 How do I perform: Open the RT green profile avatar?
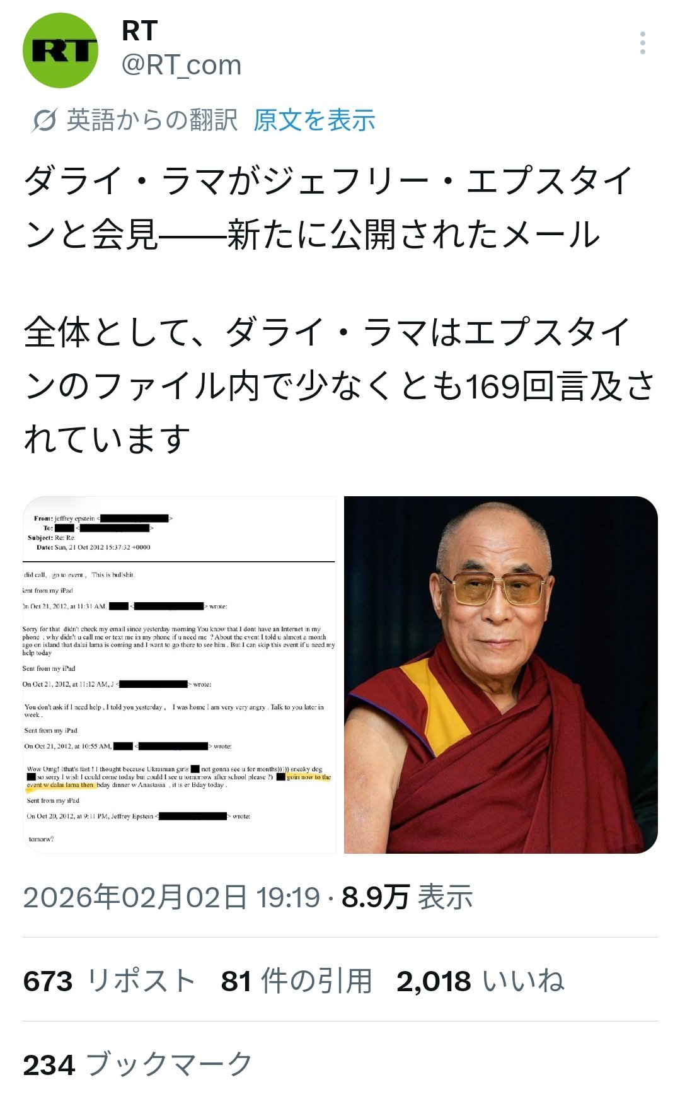(61, 50)
